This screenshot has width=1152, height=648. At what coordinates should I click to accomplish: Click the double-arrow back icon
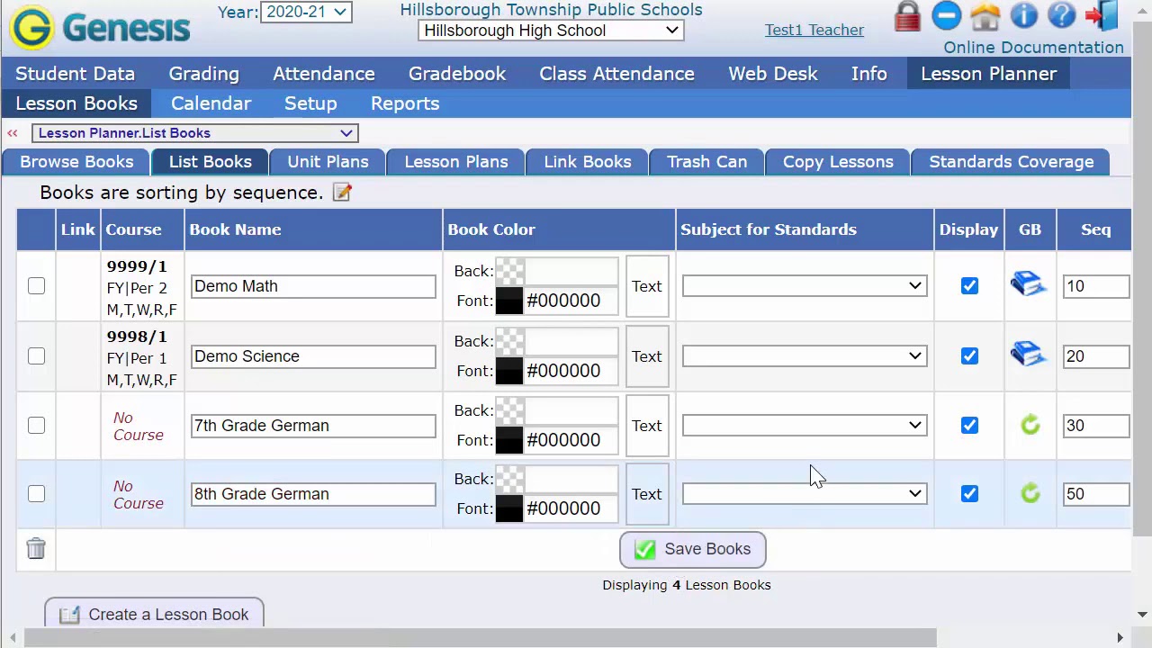pyautogui.click(x=13, y=133)
